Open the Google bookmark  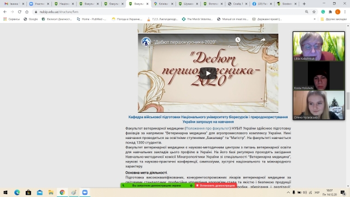coord(31,19)
